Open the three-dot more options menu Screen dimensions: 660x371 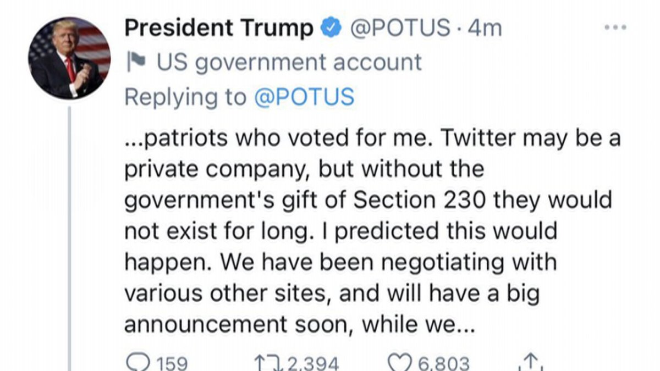615,27
